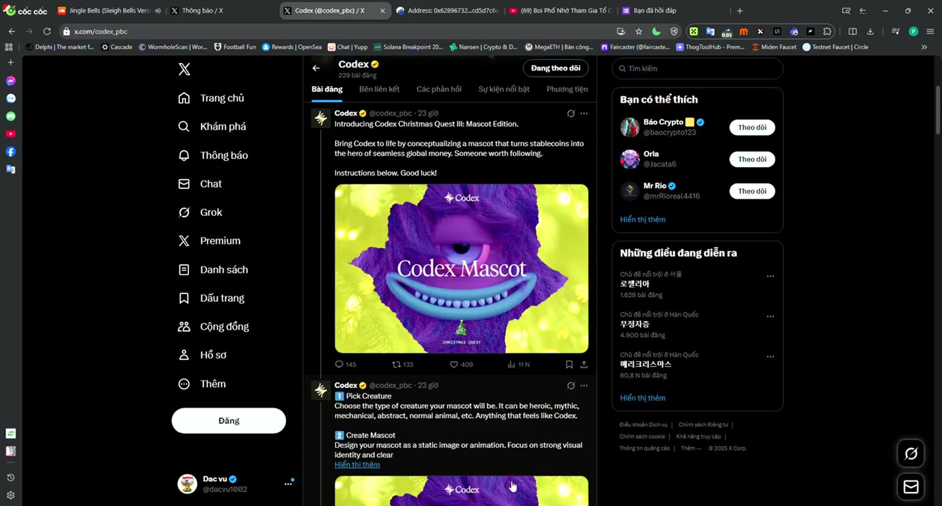Open options for 메리크리스마스 trend

tap(770, 356)
